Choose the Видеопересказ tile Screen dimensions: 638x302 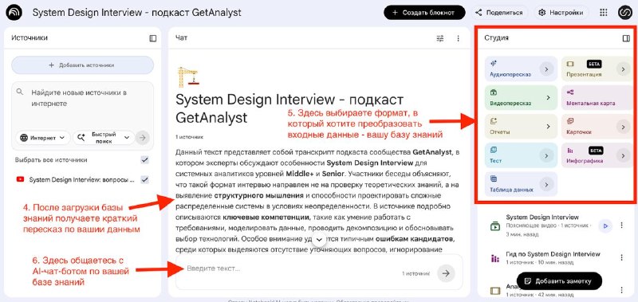coord(521,98)
